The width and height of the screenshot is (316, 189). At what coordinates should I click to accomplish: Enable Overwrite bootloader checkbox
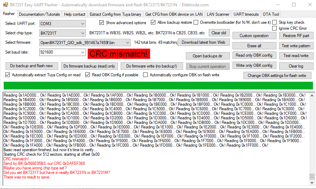click(x=196, y=22)
